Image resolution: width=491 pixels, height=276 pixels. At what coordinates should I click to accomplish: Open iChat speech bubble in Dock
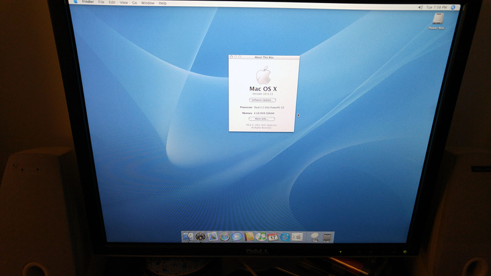(x=237, y=237)
